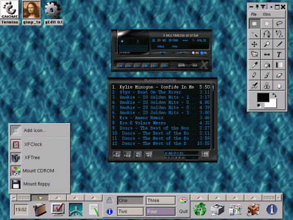Select the Free Select lasso tool

pyautogui.click(x=279, y=23)
